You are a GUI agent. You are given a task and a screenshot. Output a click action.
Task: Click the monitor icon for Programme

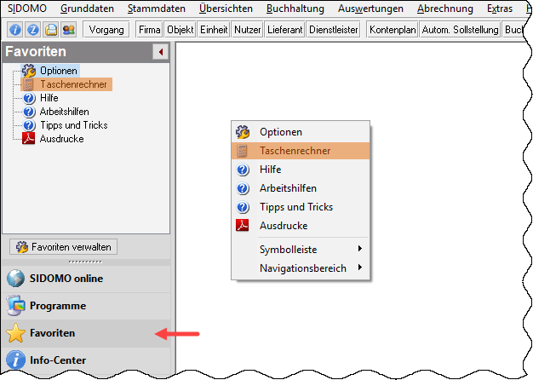tap(15, 306)
